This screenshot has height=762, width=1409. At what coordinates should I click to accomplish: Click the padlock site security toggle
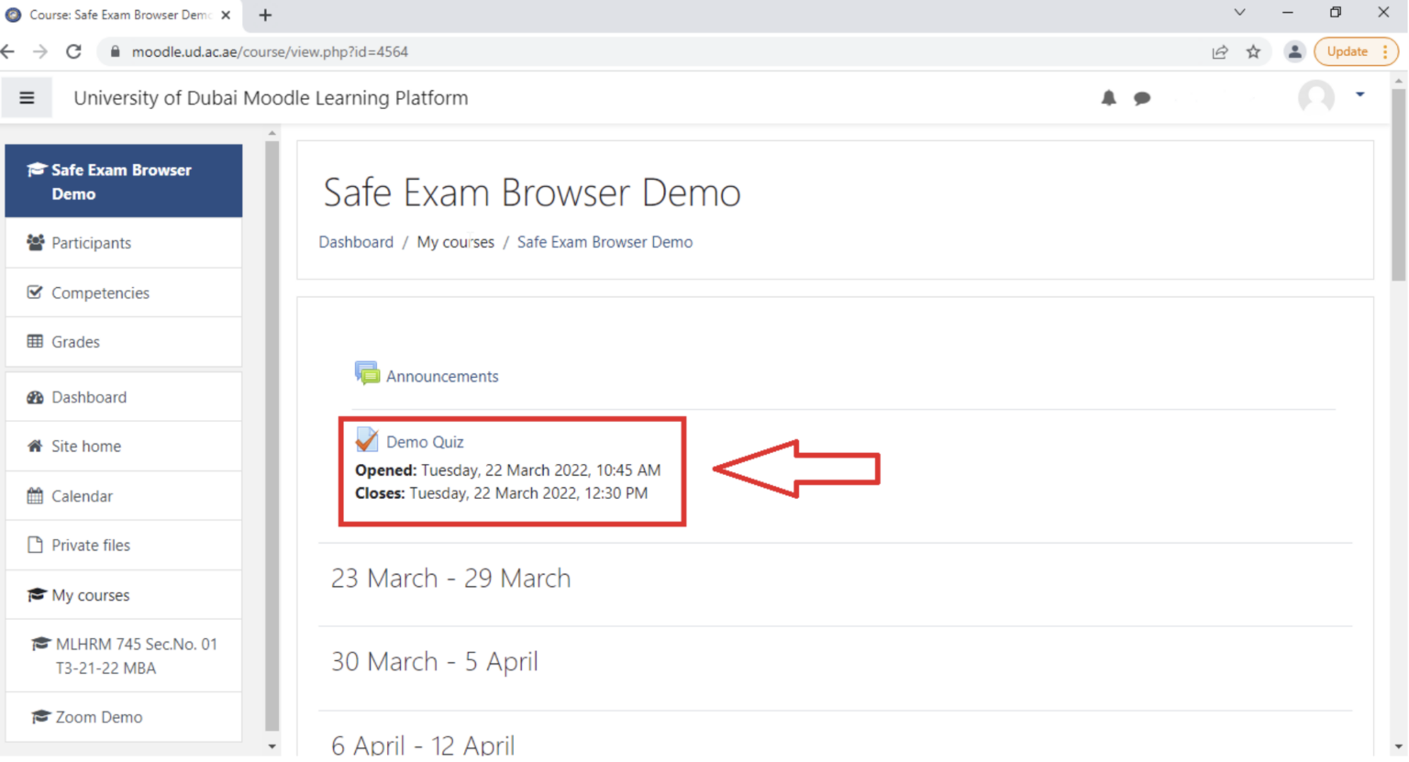(114, 51)
